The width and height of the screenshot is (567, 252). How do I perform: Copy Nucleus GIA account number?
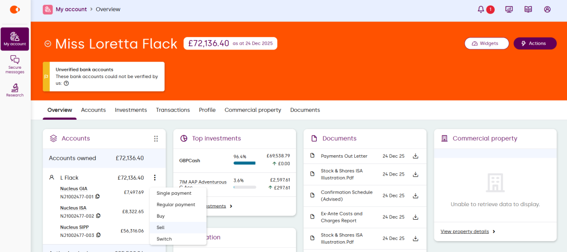98,196
